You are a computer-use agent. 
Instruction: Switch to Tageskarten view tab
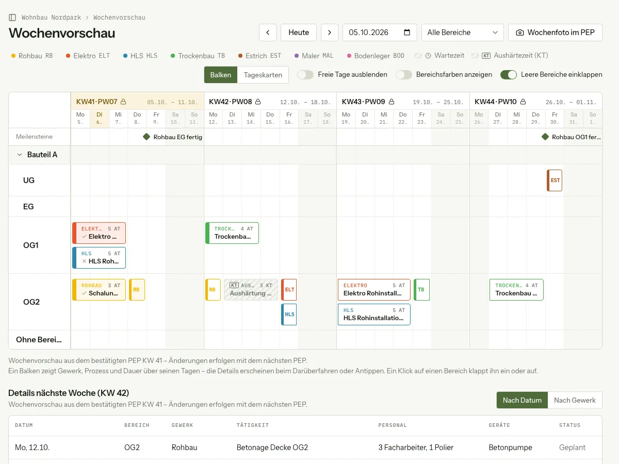(x=263, y=75)
